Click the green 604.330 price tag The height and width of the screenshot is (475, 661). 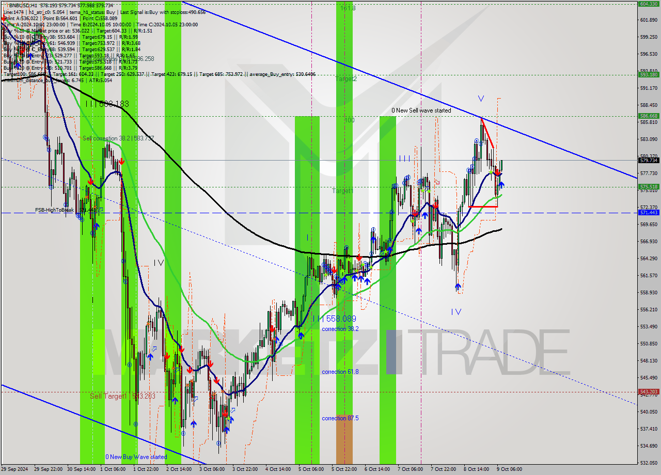(649, 4)
